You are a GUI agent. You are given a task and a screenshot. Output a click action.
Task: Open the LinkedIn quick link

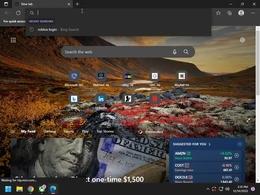[x=101, y=102]
